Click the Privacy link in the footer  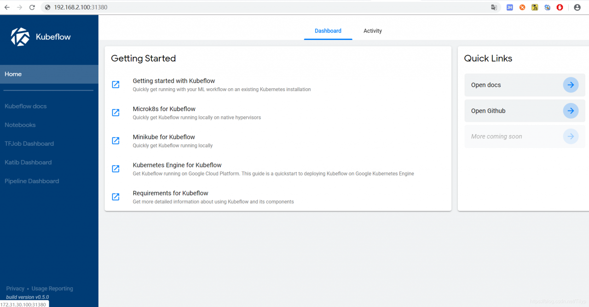(x=15, y=289)
